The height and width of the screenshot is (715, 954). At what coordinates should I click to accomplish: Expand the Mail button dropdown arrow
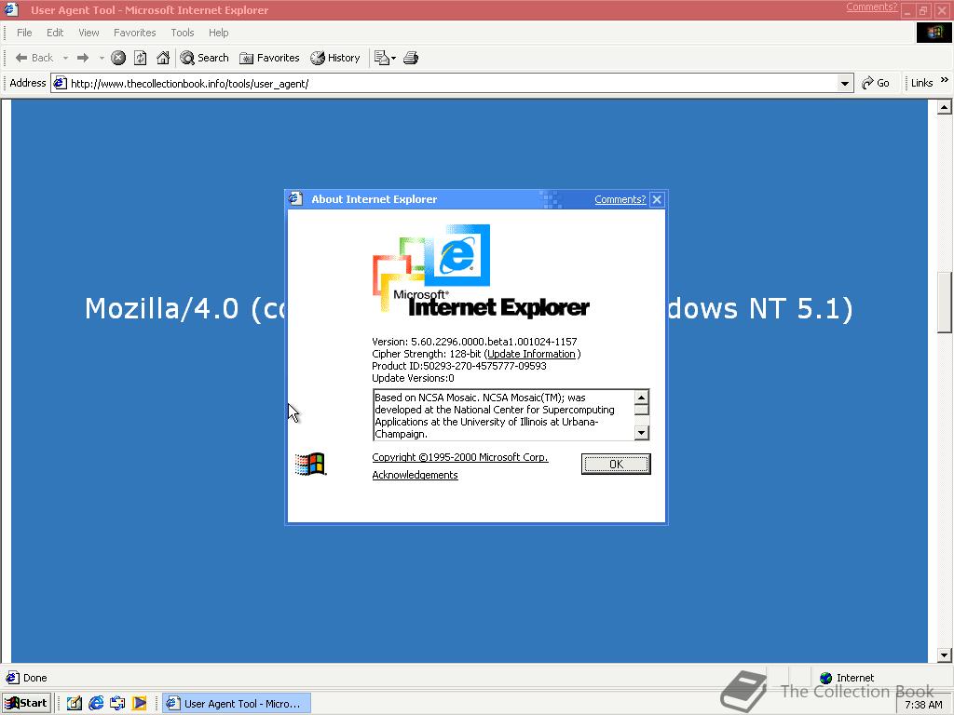pyautogui.click(x=394, y=59)
